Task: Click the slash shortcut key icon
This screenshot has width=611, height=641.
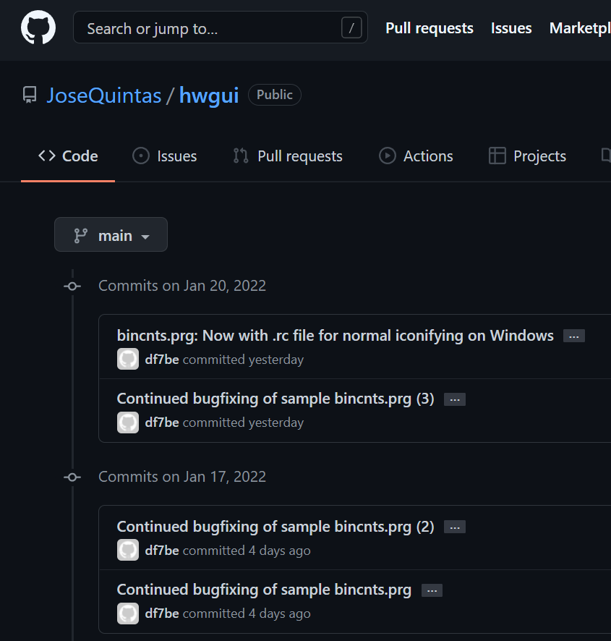Action: point(351,28)
